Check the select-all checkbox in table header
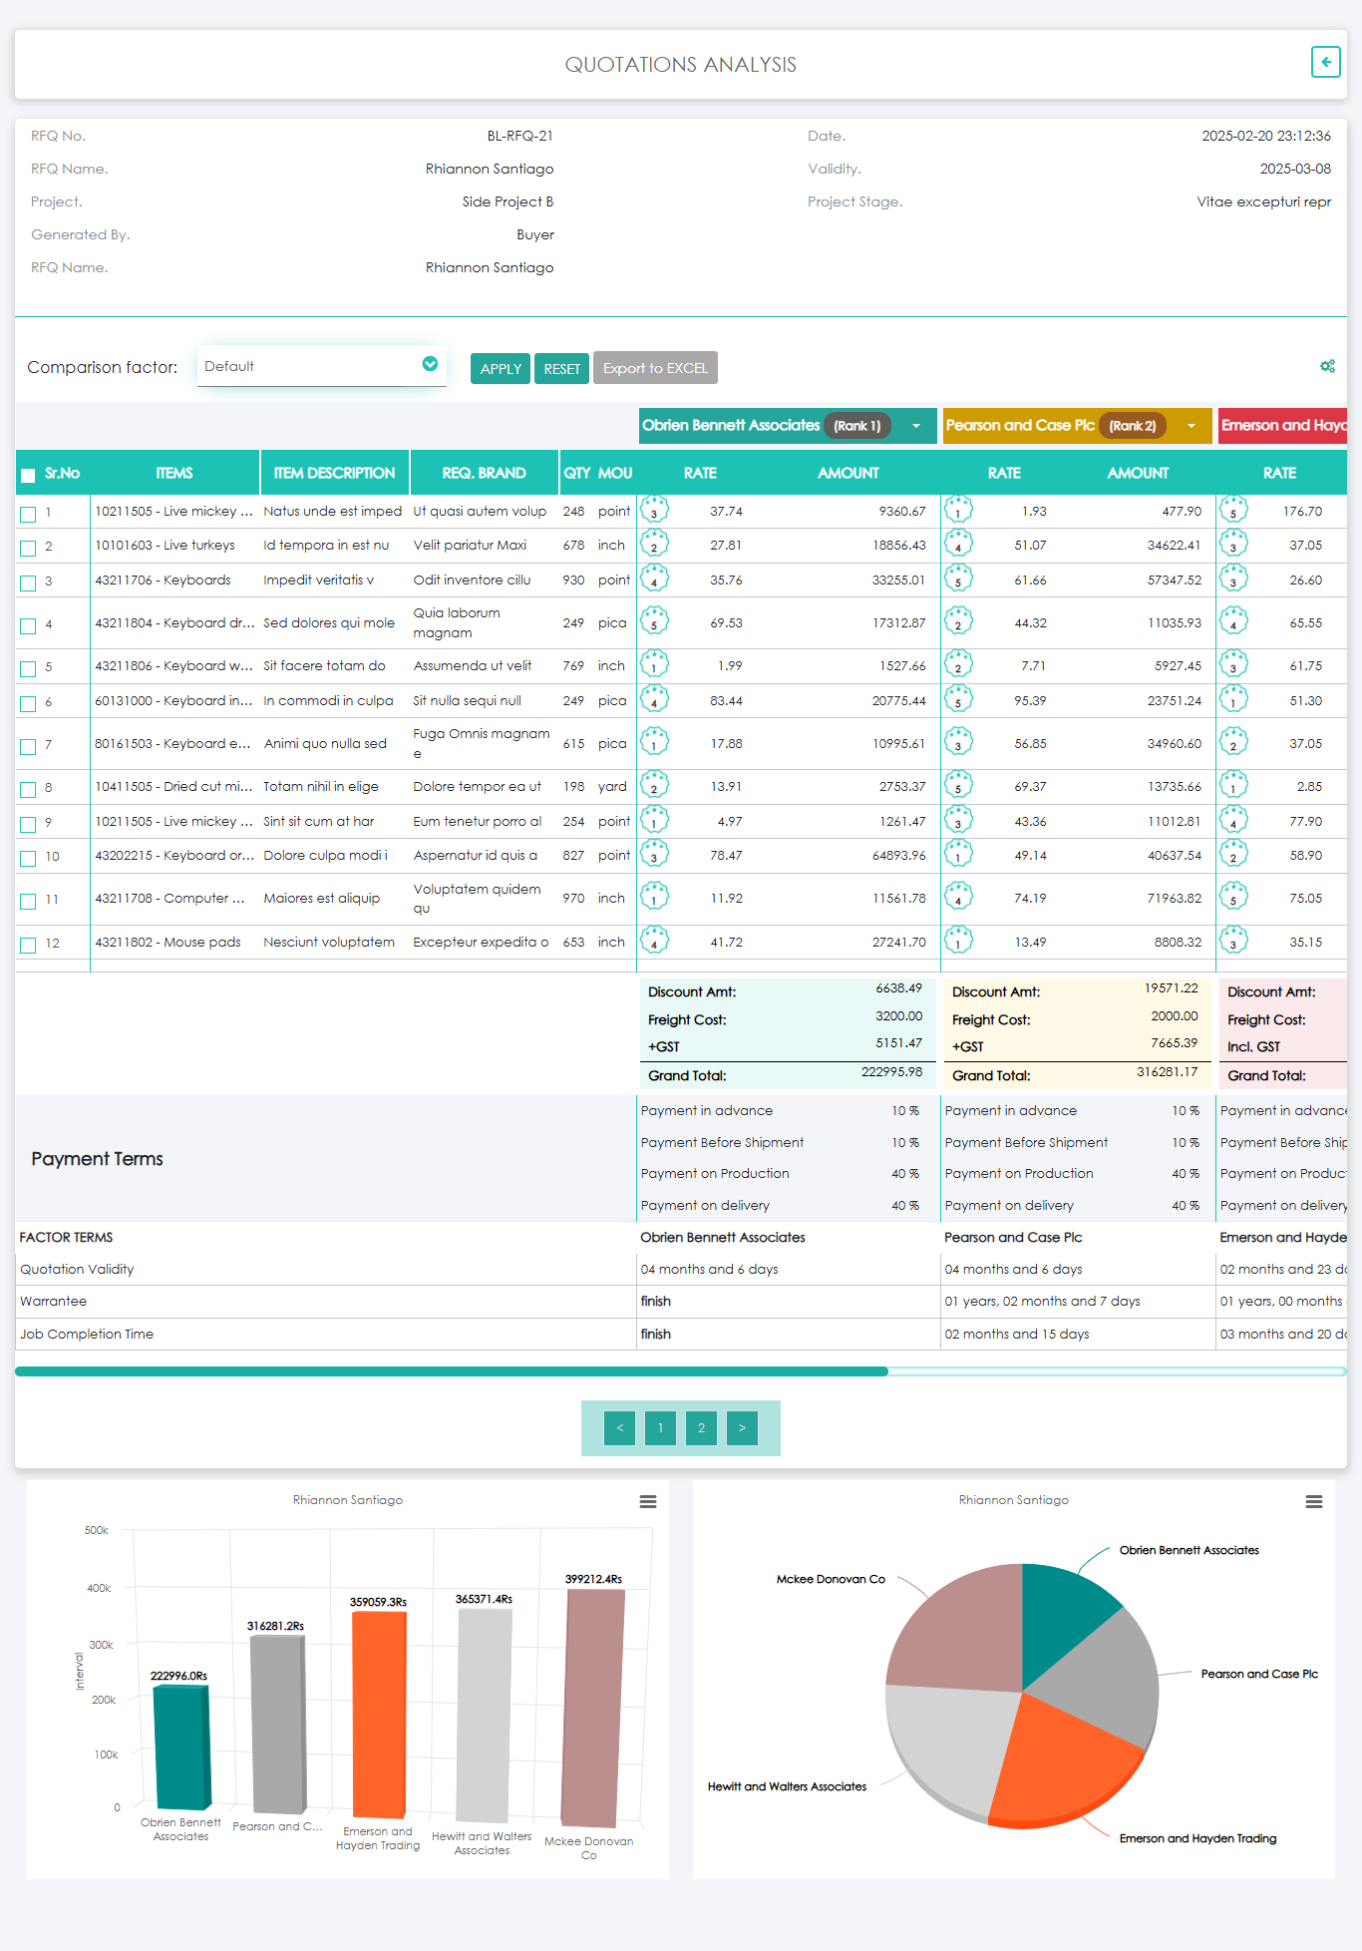This screenshot has height=1951, width=1362. tap(28, 475)
